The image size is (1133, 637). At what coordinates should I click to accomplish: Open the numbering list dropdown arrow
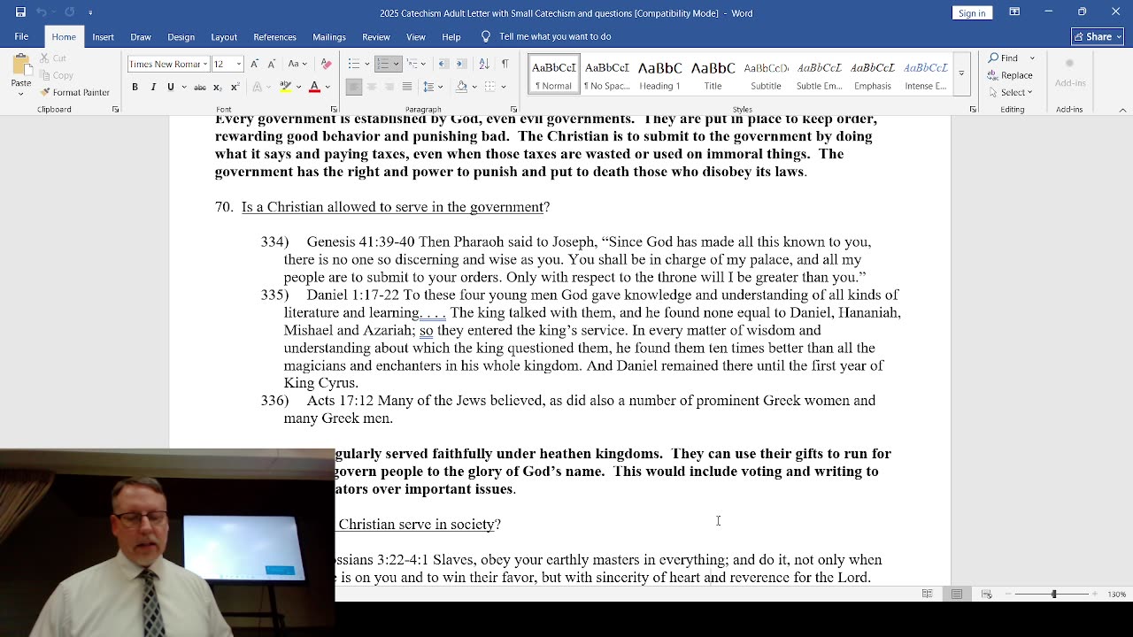(x=396, y=64)
